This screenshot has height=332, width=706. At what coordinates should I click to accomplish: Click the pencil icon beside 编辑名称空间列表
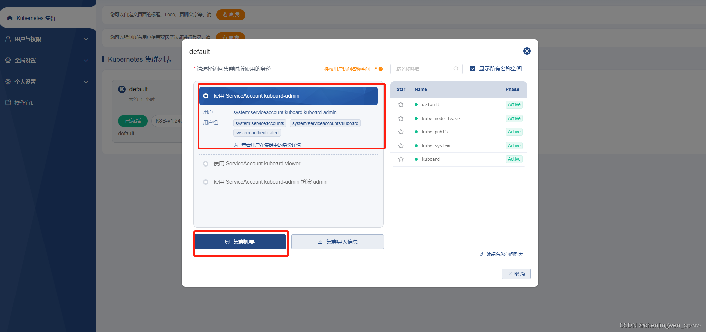(482, 254)
